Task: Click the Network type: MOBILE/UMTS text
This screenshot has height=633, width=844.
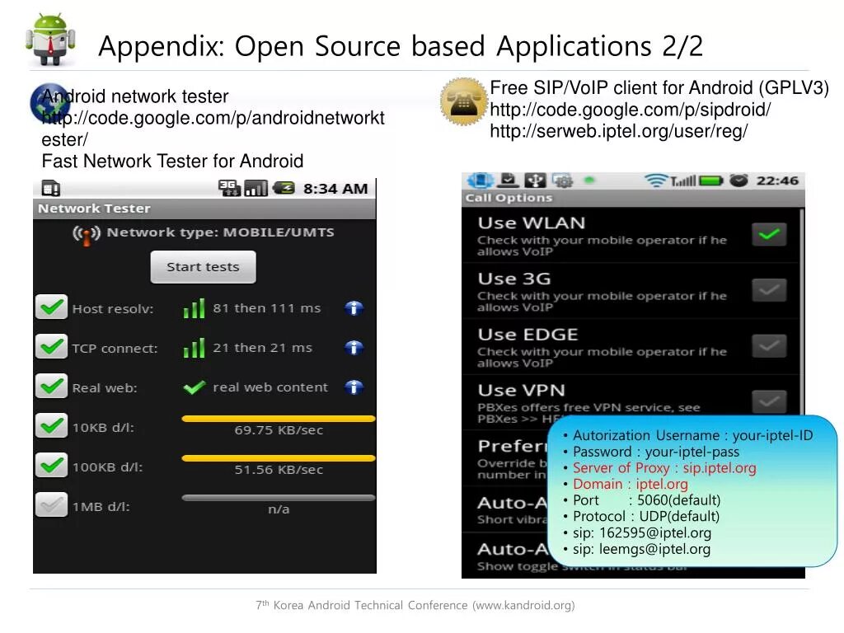Action: point(221,232)
